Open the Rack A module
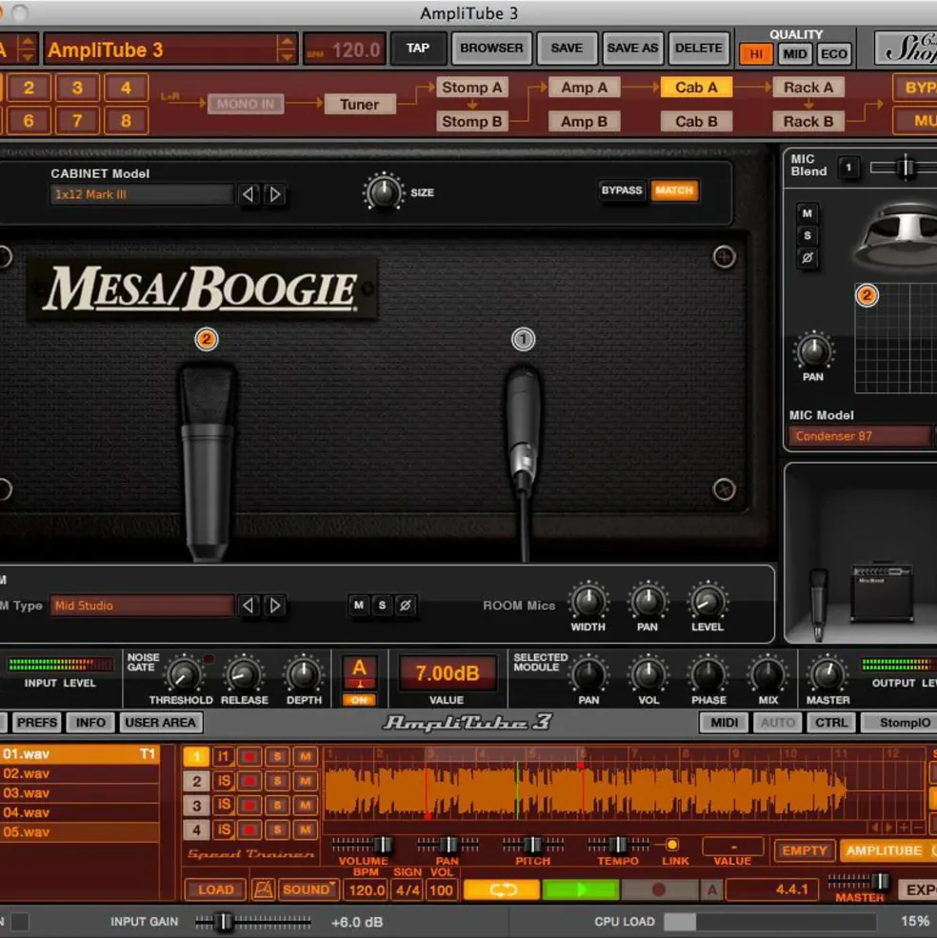 point(808,88)
